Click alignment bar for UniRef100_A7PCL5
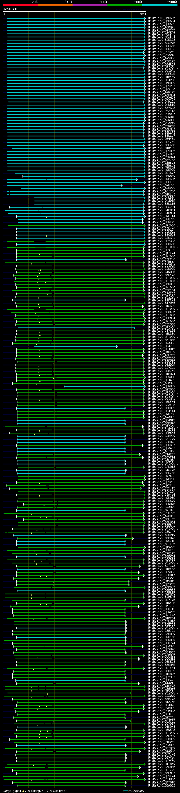 [72, 179]
